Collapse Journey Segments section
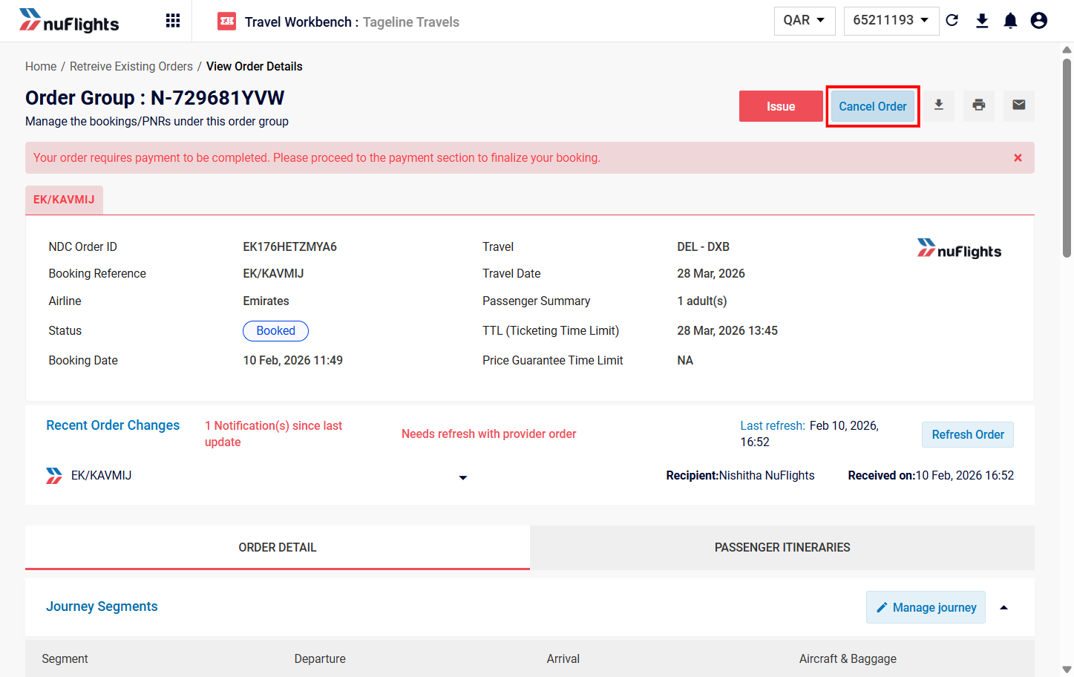The height and width of the screenshot is (677, 1074). [x=1004, y=608]
